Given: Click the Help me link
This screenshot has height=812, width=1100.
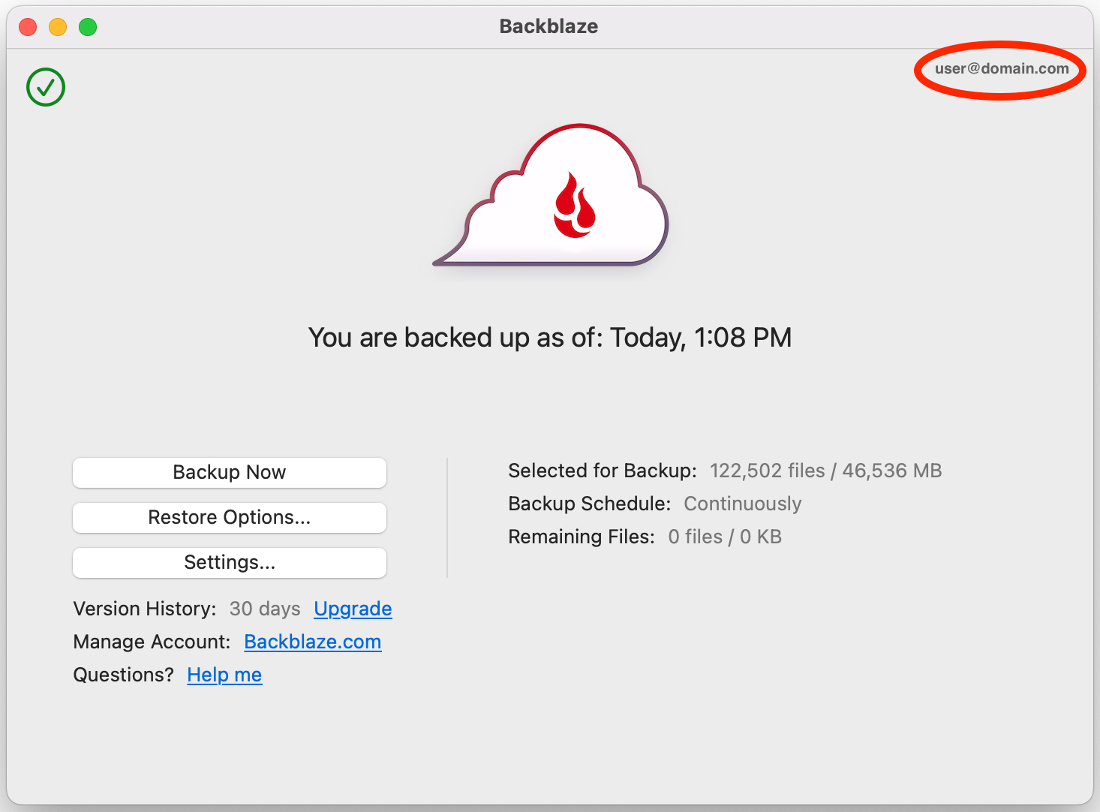Looking at the screenshot, I should pos(224,675).
